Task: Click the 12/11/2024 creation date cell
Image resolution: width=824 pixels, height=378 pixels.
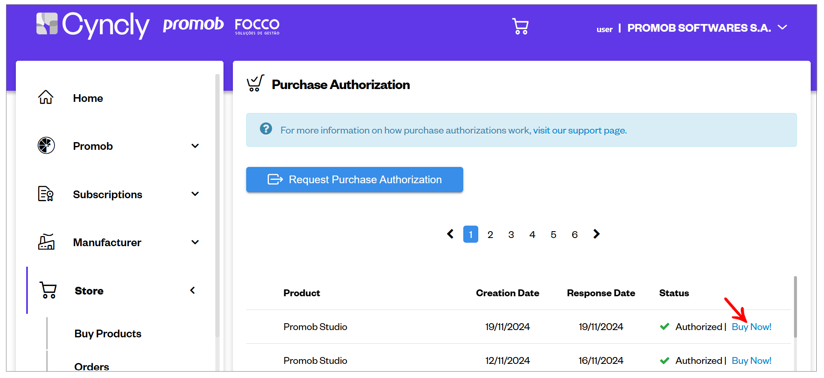Action: (507, 360)
